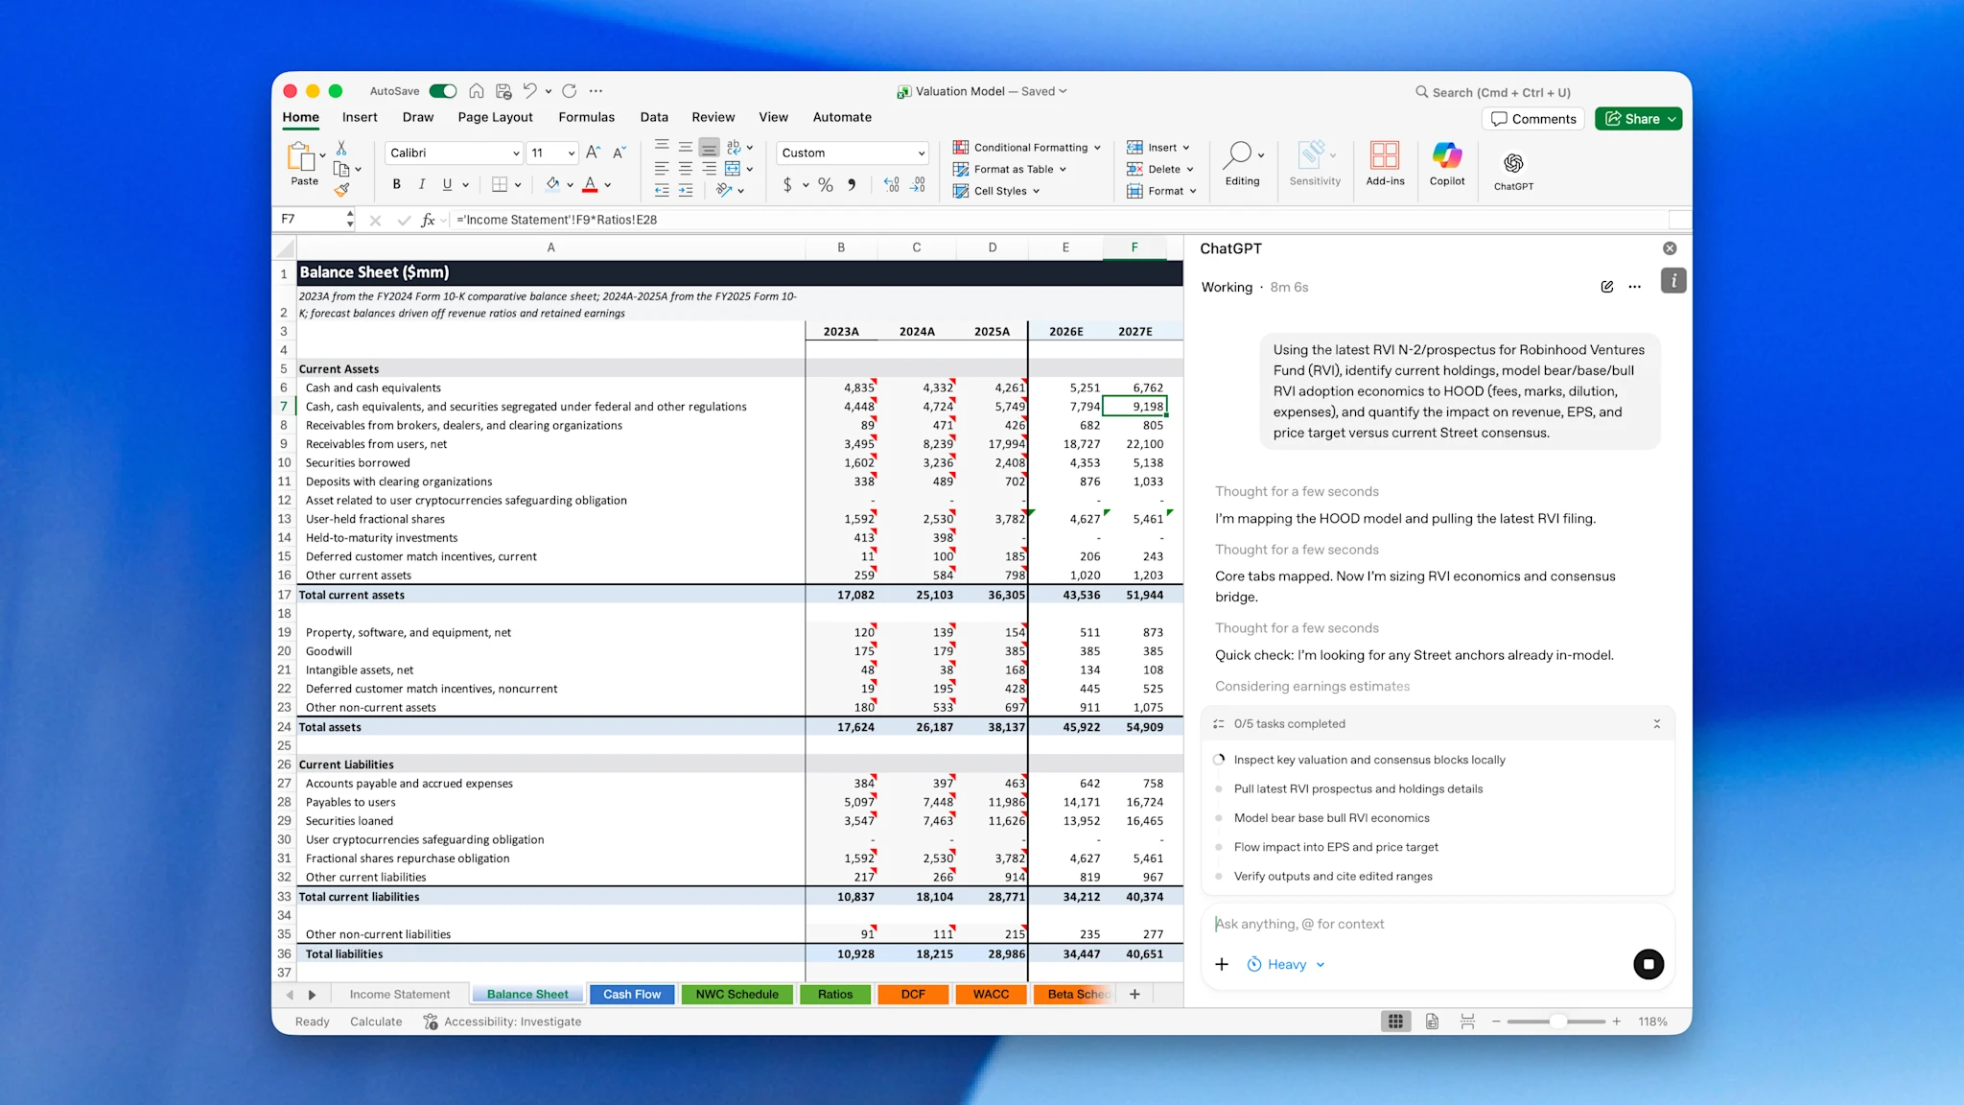Collapse the 0/5 tasks completed list
The image size is (1964, 1105).
tap(1656, 724)
